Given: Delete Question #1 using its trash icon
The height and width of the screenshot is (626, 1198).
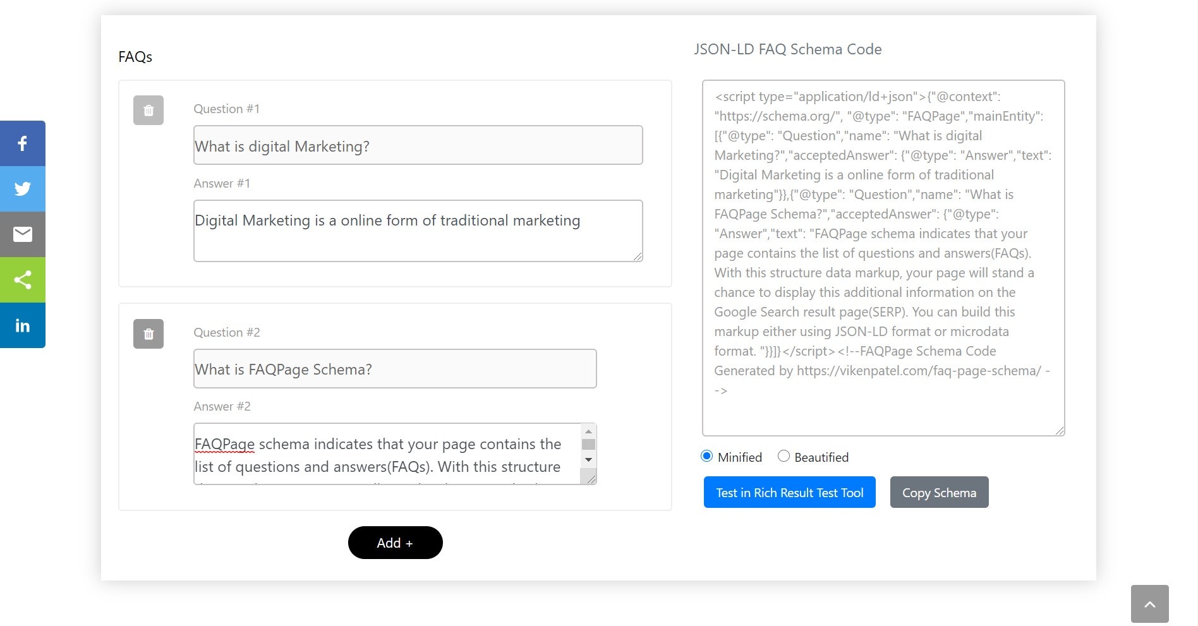Looking at the screenshot, I should (148, 111).
